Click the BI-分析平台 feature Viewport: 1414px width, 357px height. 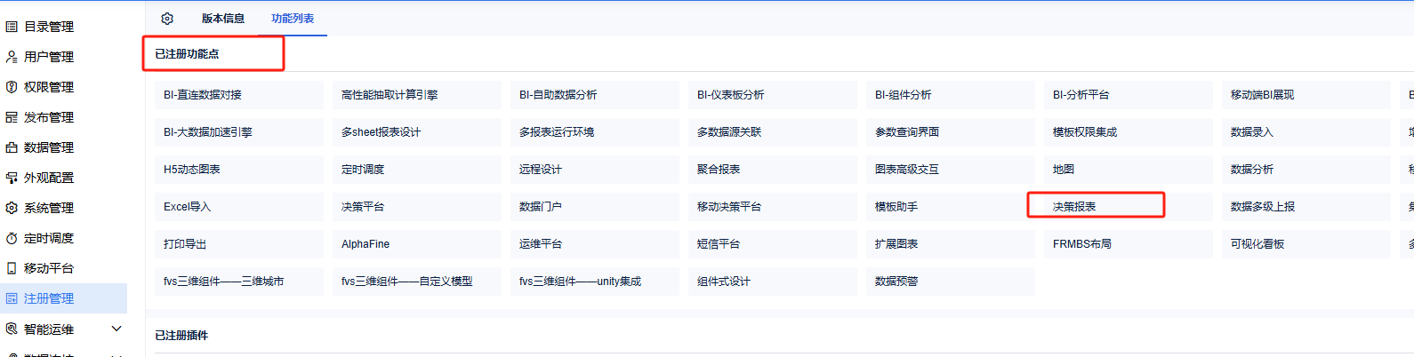point(1129,95)
